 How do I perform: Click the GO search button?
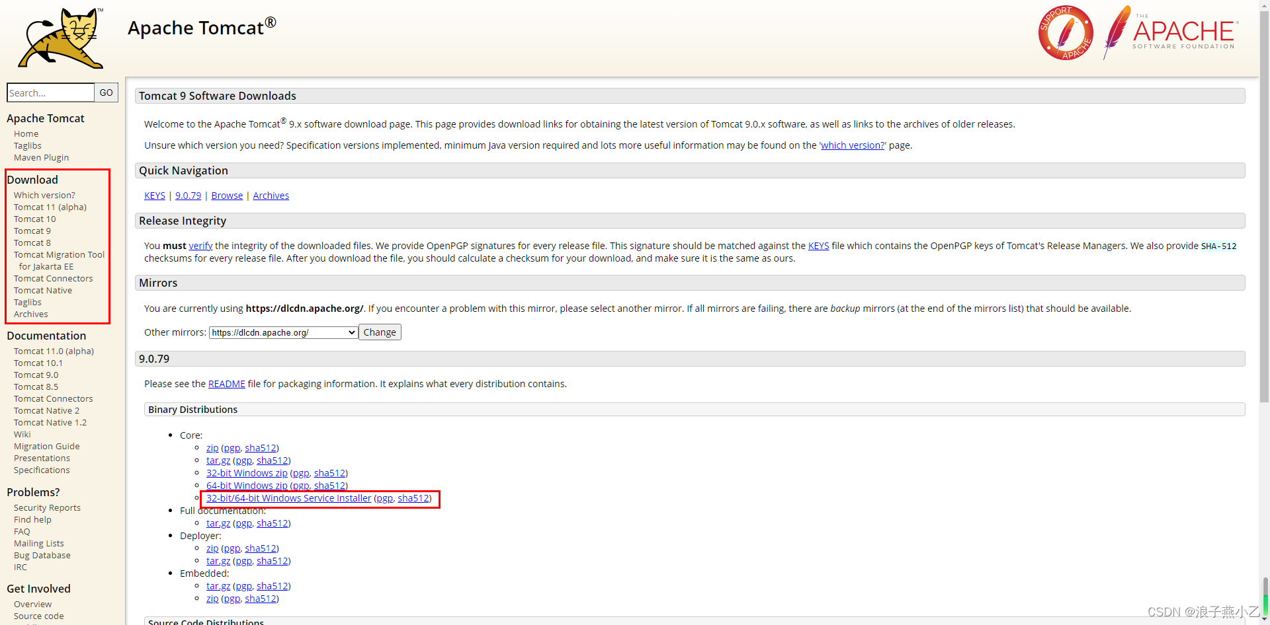tap(106, 92)
